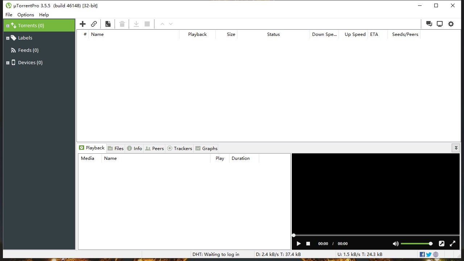Click the Remove Torrent trash icon

[x=122, y=24]
